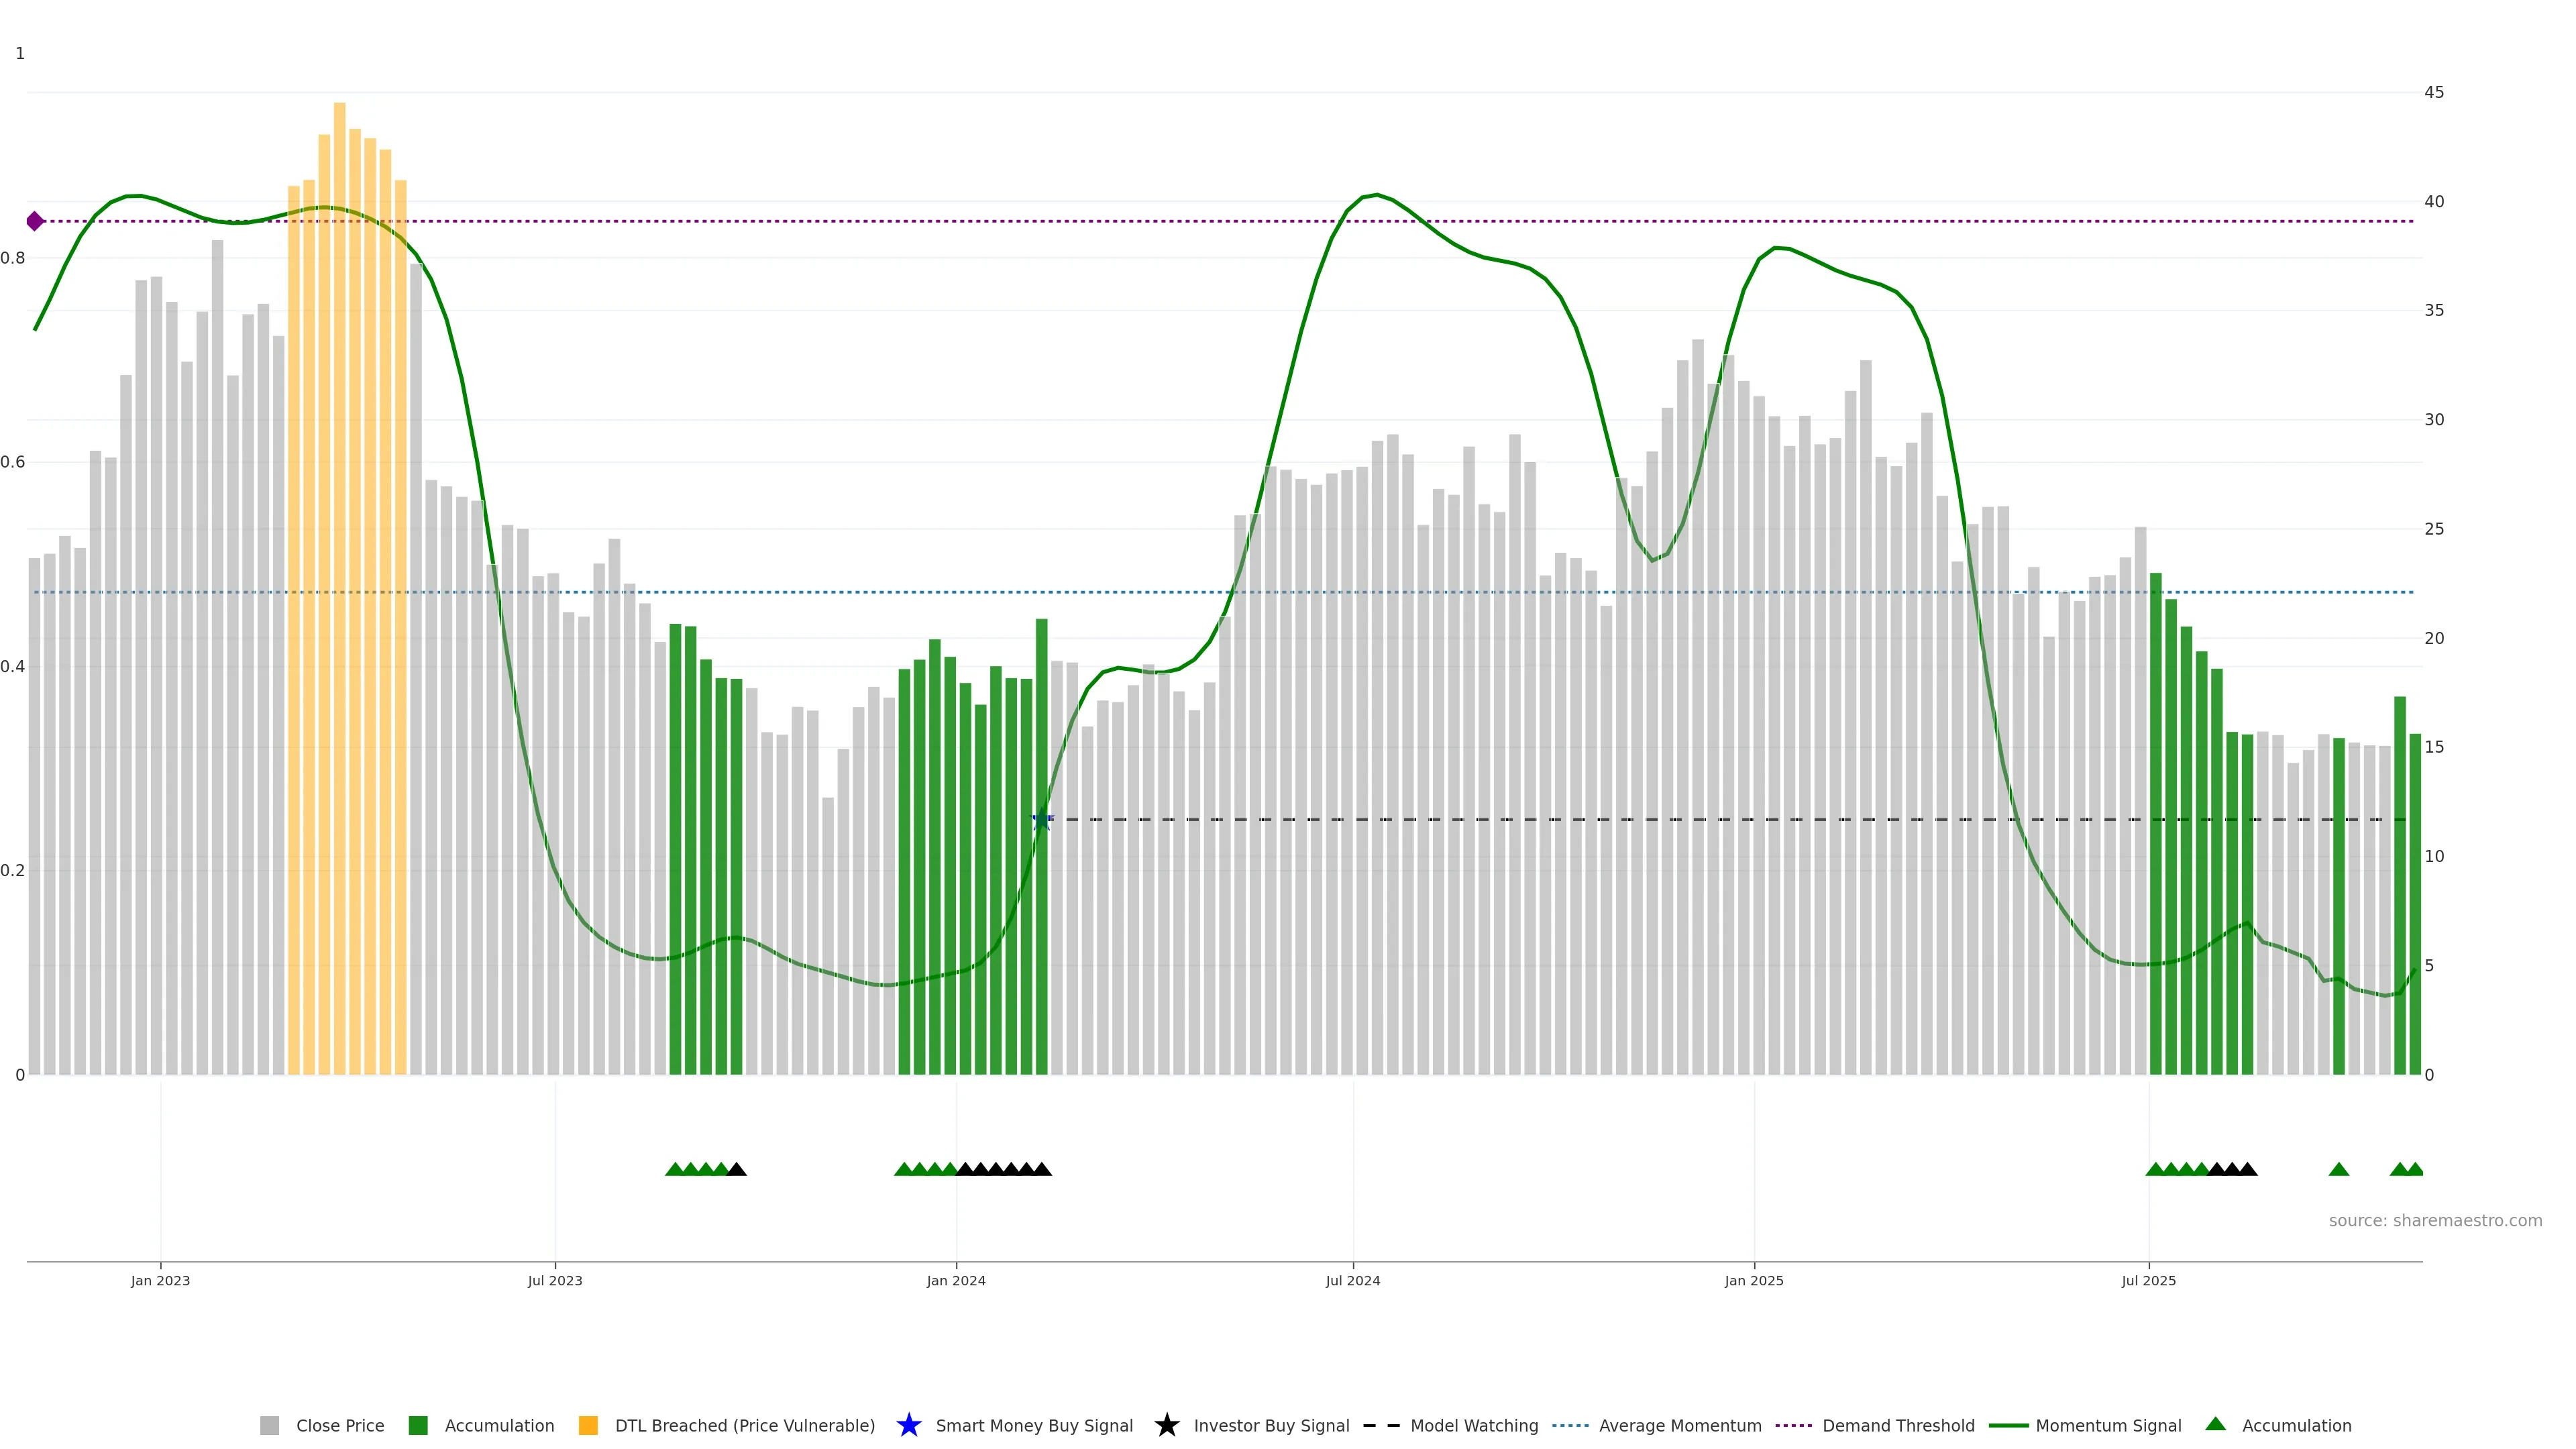This screenshot has width=2576, height=1449.
Task: Click the green Accumulation triangle legend icon
Action: tap(2215, 1424)
